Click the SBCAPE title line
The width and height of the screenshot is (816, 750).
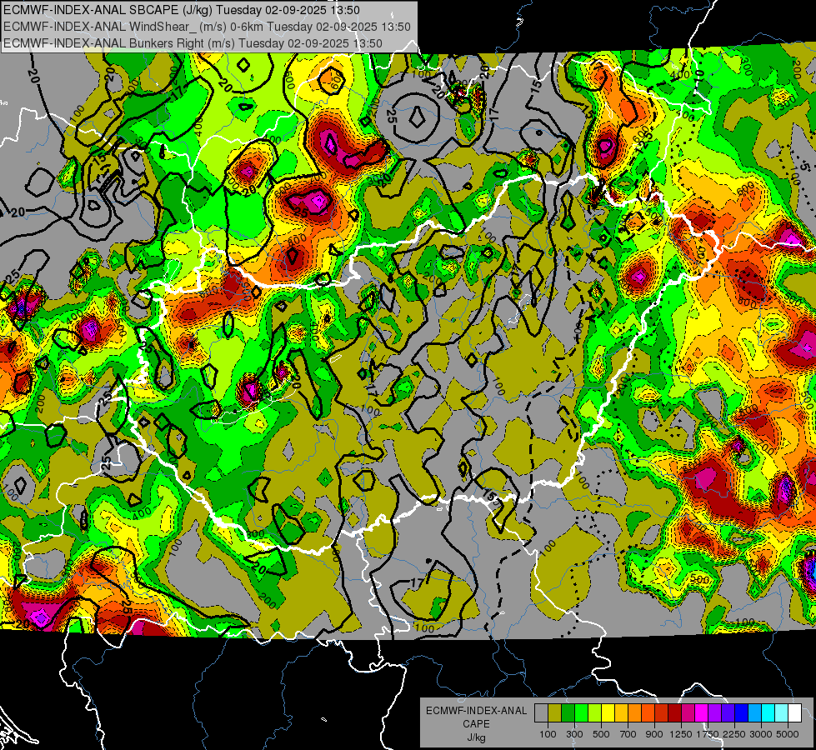pyautogui.click(x=180, y=10)
